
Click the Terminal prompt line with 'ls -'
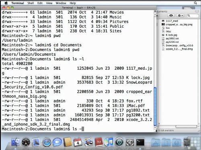[x=43, y=129]
